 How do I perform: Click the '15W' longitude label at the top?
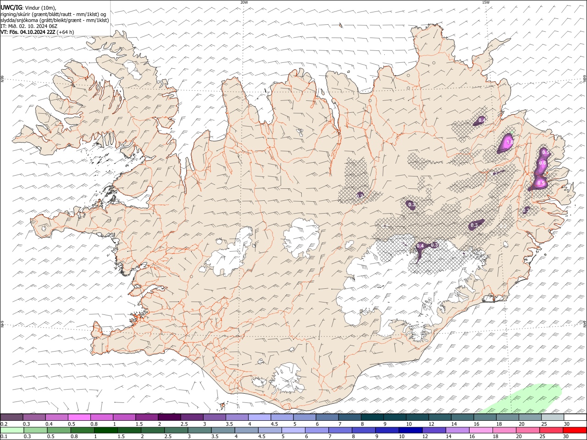pos(486,2)
